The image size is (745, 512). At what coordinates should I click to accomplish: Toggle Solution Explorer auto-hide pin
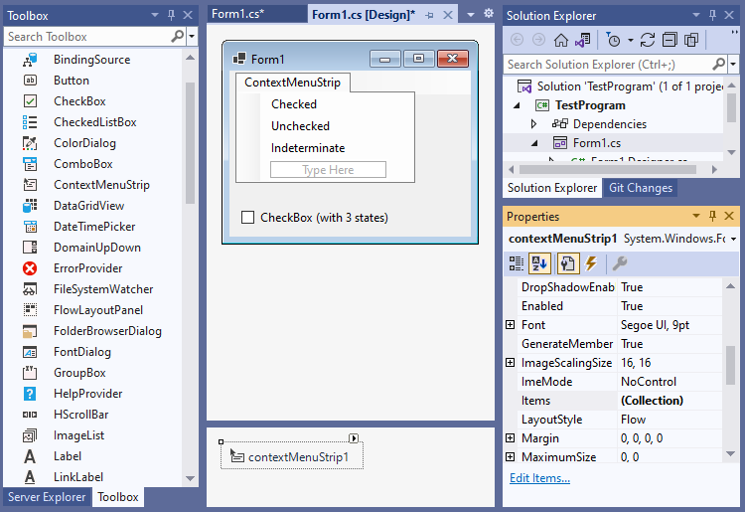tap(712, 15)
